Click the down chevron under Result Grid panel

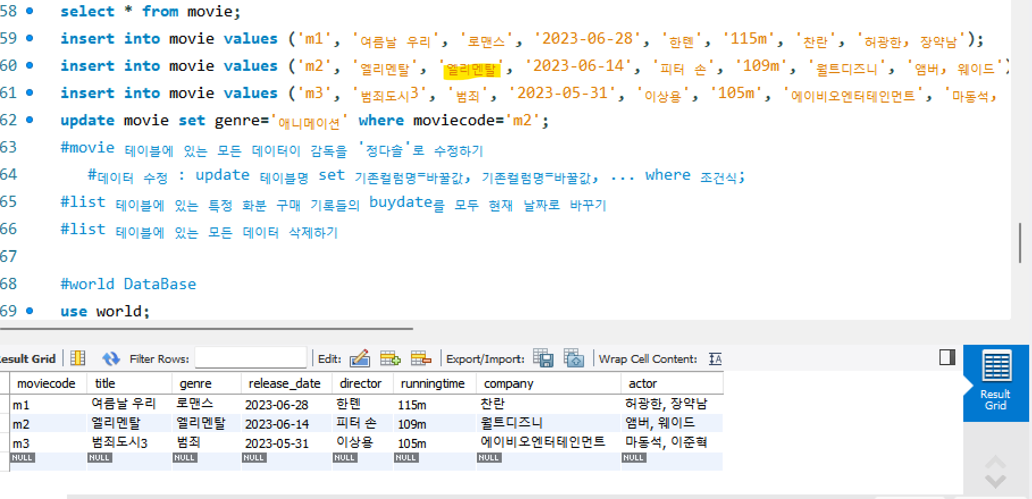coord(996,481)
